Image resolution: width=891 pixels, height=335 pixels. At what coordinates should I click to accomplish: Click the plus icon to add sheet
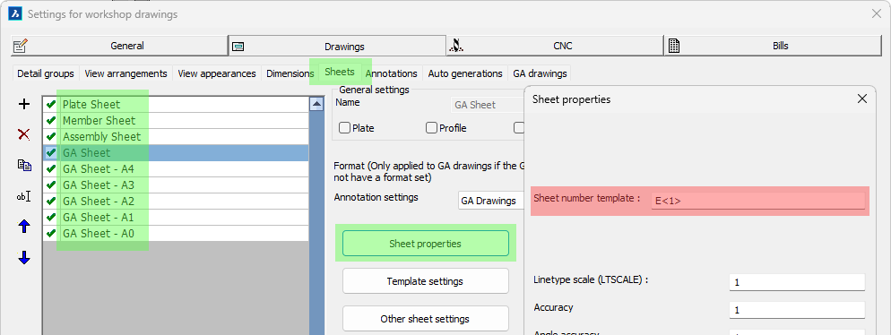[24, 104]
